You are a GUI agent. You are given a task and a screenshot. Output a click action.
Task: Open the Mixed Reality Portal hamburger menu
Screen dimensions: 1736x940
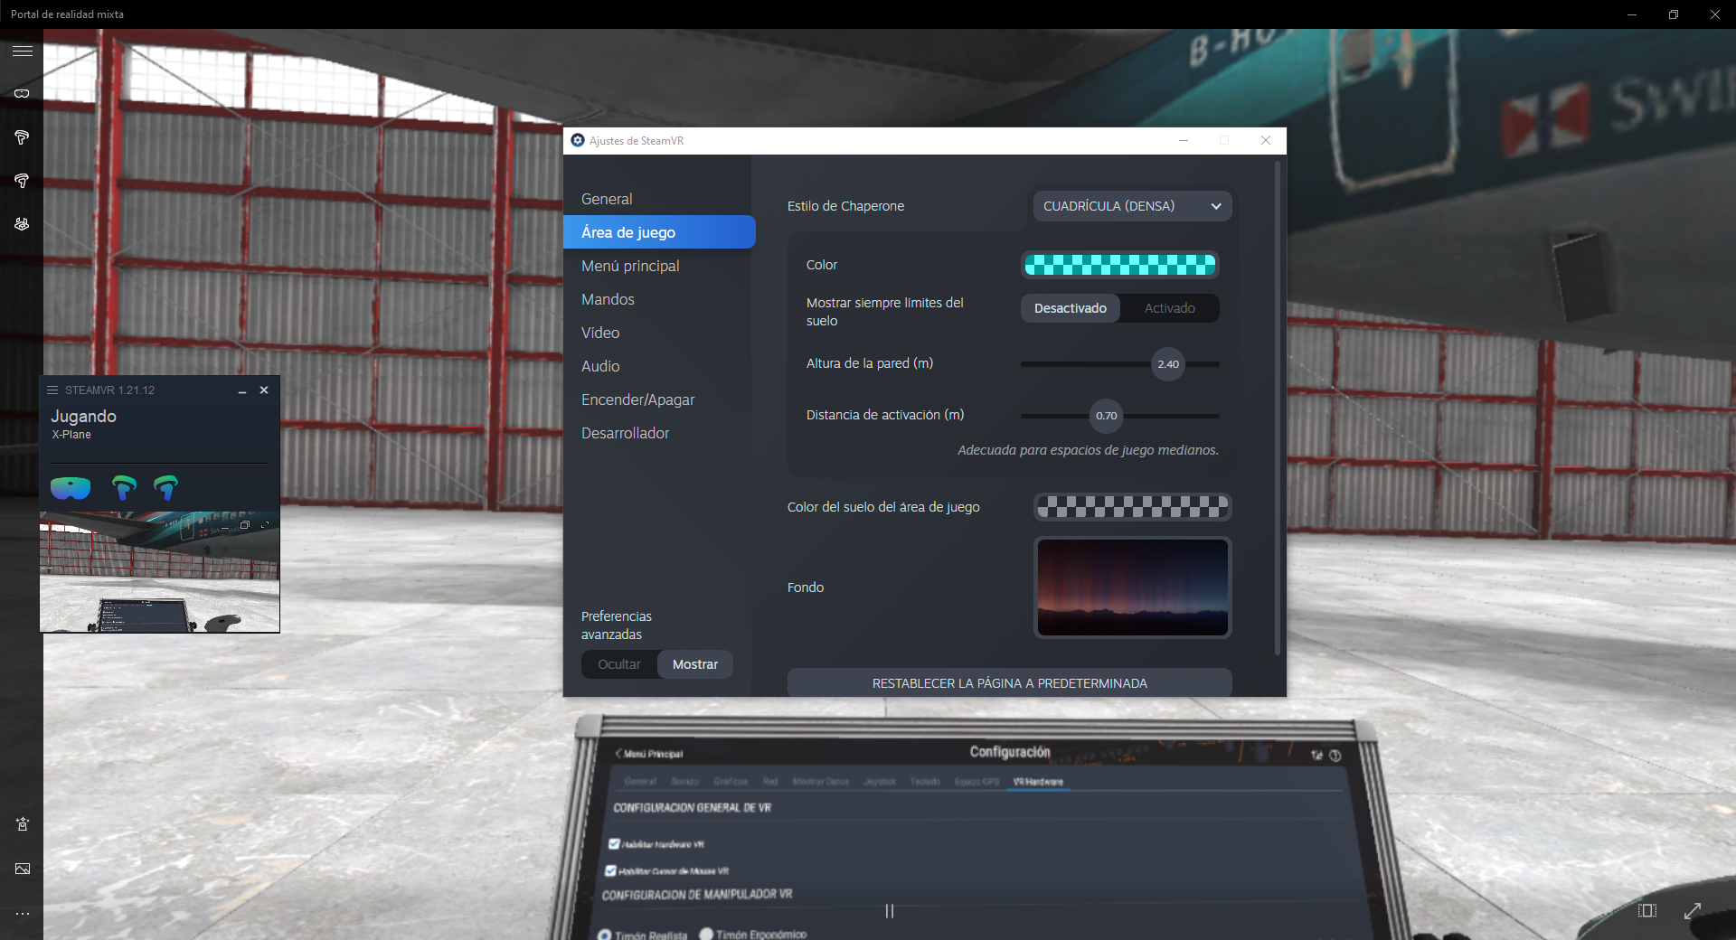(22, 51)
